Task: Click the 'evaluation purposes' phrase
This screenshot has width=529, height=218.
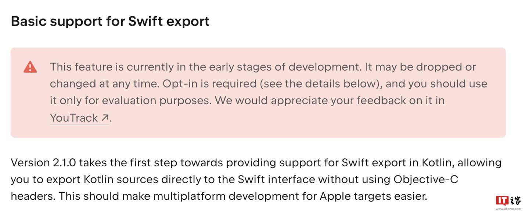Action: pos(157,100)
